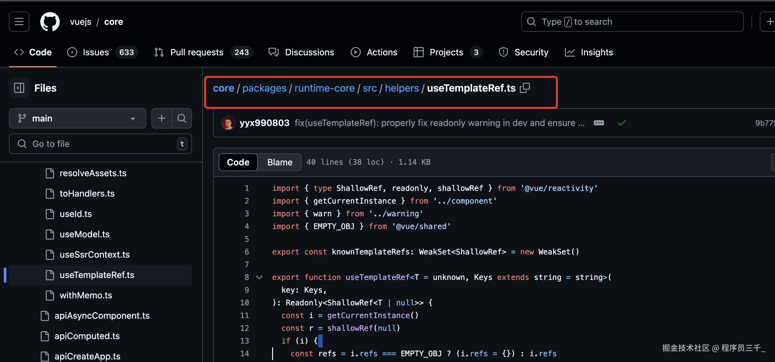
Task: Open the hamburger navigation menu
Action: pyautogui.click(x=19, y=22)
